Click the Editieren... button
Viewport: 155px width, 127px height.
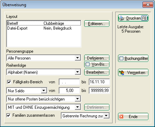coord(97,24)
